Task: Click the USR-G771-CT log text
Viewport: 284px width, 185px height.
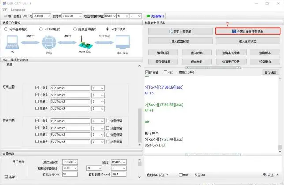Action: tap(155, 145)
